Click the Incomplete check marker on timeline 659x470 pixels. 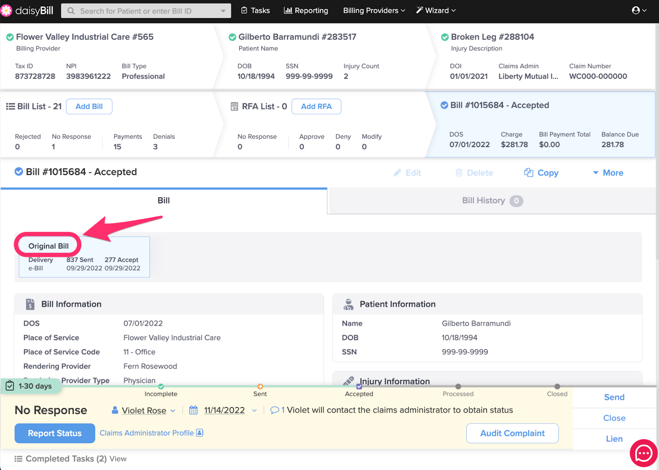click(x=161, y=386)
